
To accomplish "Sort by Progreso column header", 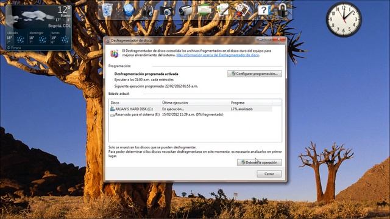I will (x=250, y=103).
